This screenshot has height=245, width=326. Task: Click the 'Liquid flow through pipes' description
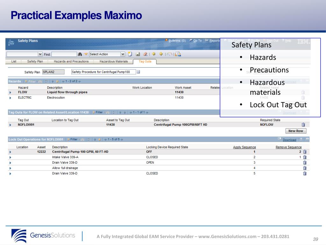click(67, 92)
